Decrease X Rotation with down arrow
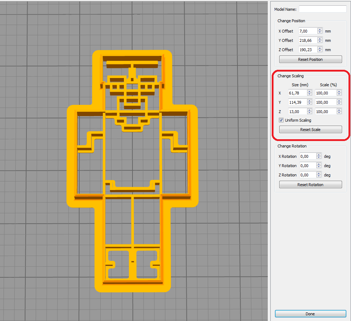This screenshot has height=321, width=351. (319, 158)
